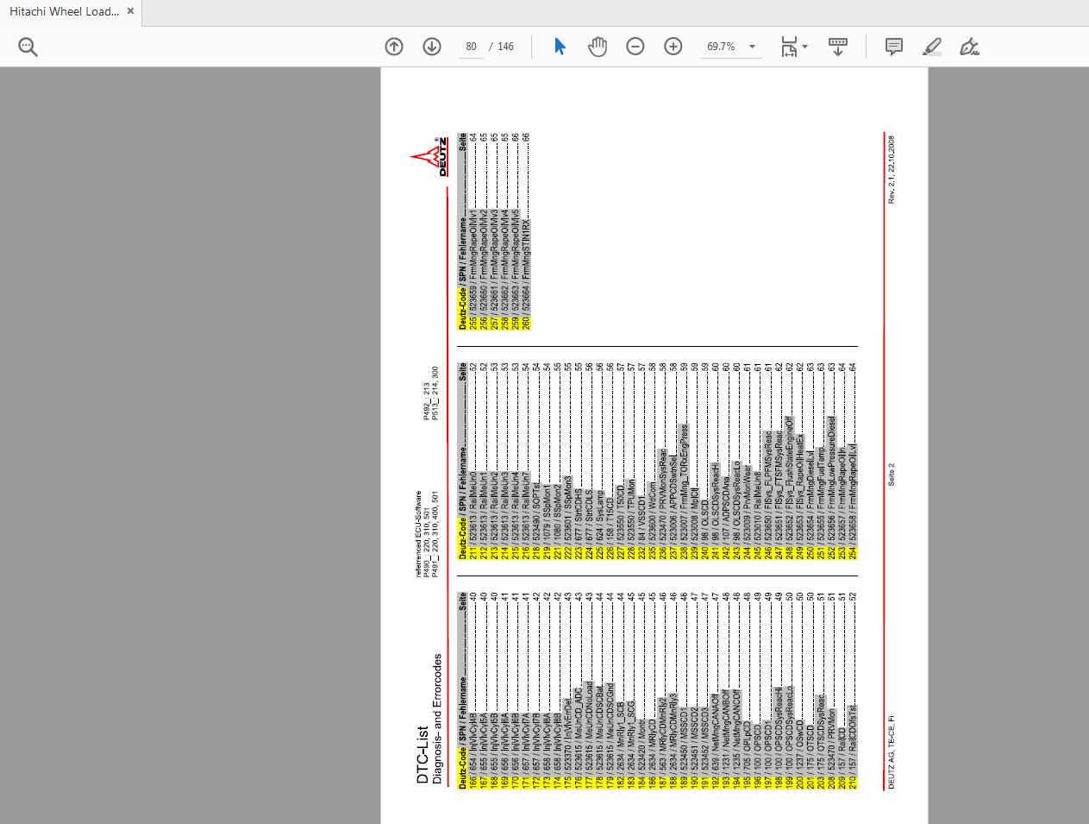Click the 'DTC-List' heading

coord(423,754)
